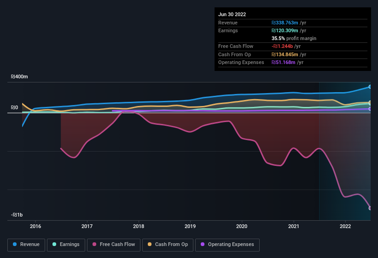Click the ₪400m y-axis label
Image resolution: width=378 pixels, height=258 pixels.
[19, 76]
